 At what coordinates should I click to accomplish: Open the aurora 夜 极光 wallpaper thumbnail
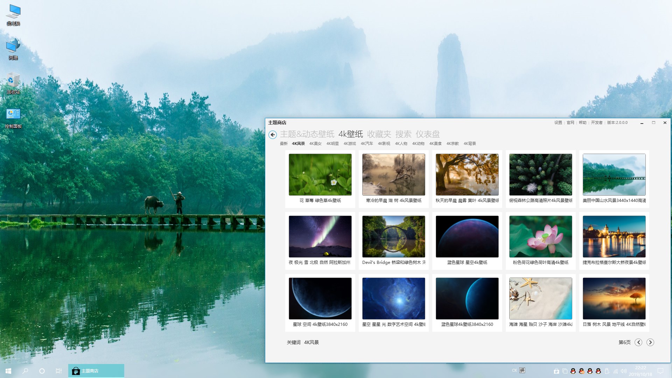click(x=320, y=237)
